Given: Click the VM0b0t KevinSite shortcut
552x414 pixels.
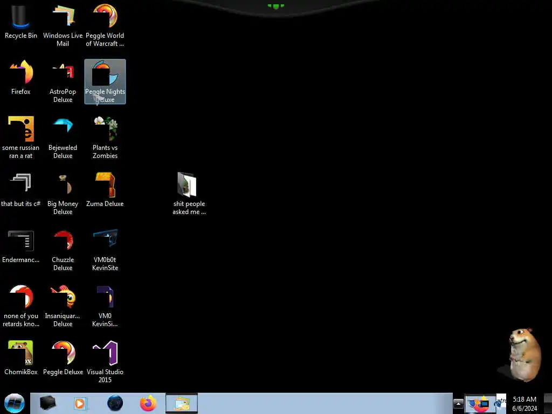Looking at the screenshot, I should 105,249.
